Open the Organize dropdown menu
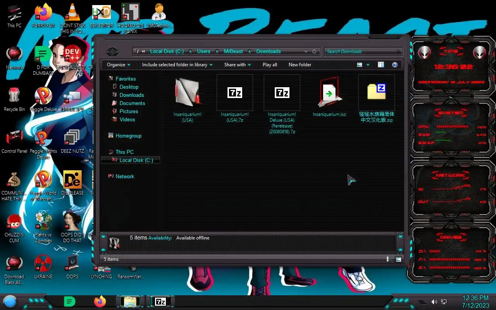Screen dimensions: 496x310 pyautogui.click(x=119, y=65)
